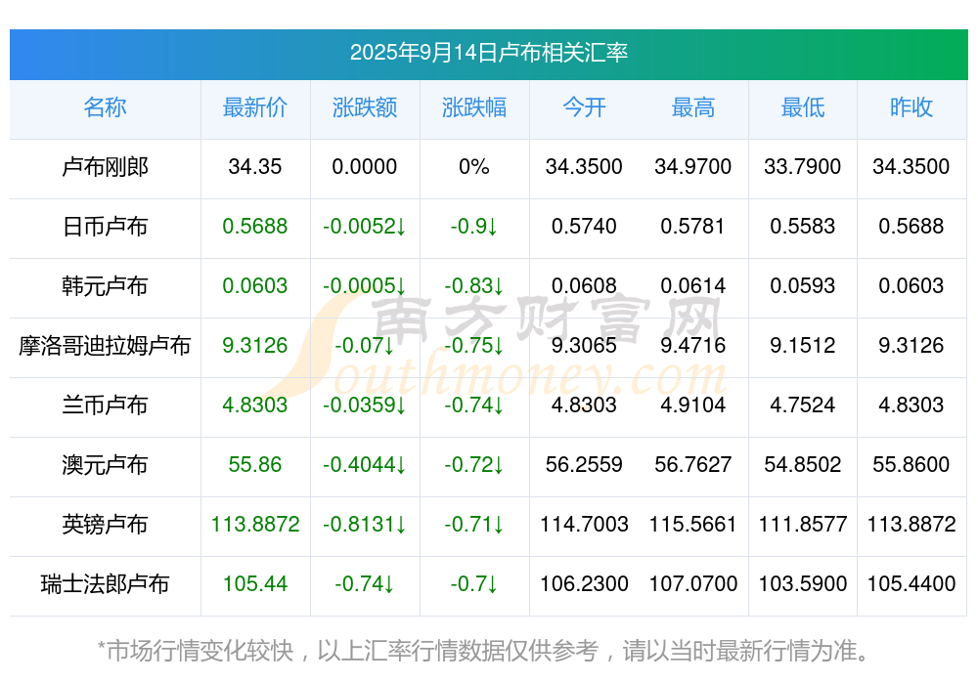
Task: Click the green price 0.5688
Action: click(x=255, y=227)
